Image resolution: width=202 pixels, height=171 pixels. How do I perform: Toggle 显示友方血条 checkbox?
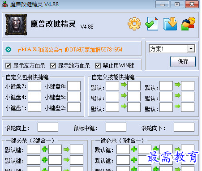coord(8,65)
